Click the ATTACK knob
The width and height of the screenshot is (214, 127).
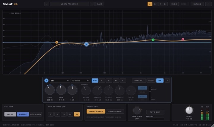[108, 90]
